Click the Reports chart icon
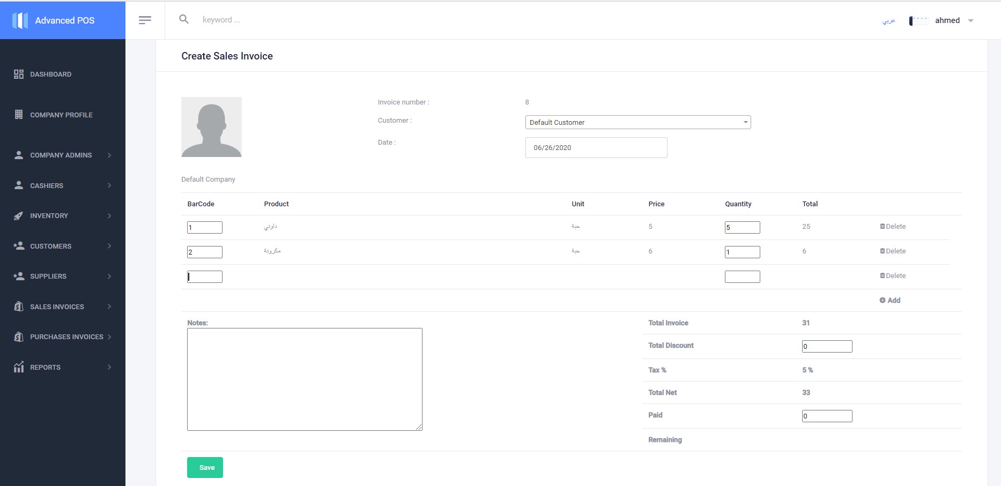This screenshot has width=1001, height=486. point(19,367)
